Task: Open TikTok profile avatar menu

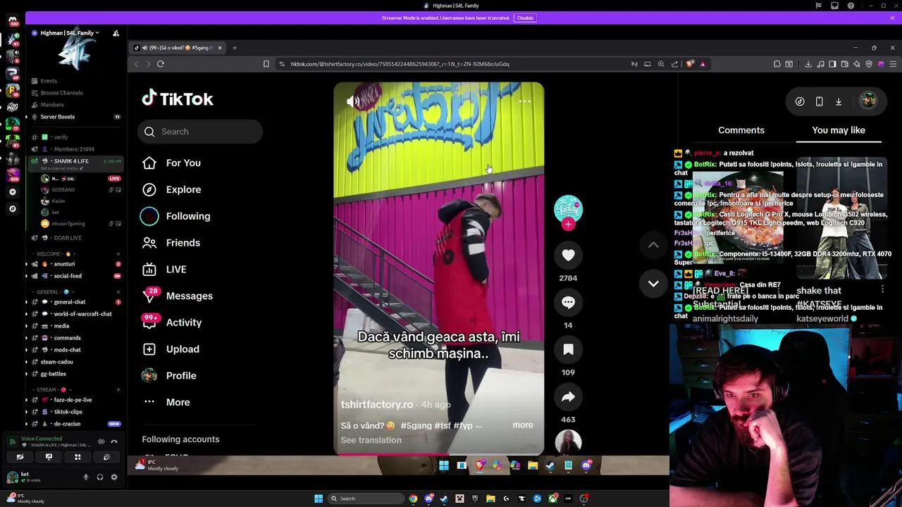Action: point(868,101)
